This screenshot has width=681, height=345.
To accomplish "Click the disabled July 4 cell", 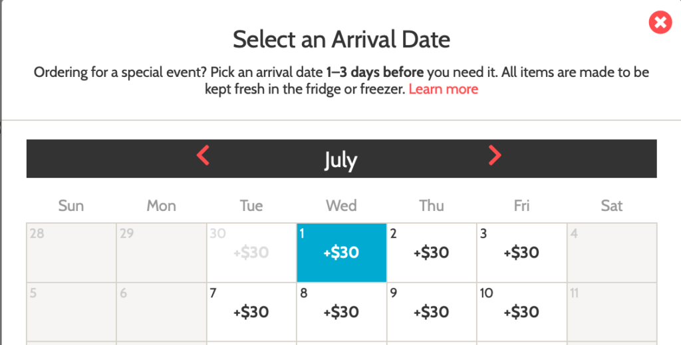I will (x=612, y=253).
